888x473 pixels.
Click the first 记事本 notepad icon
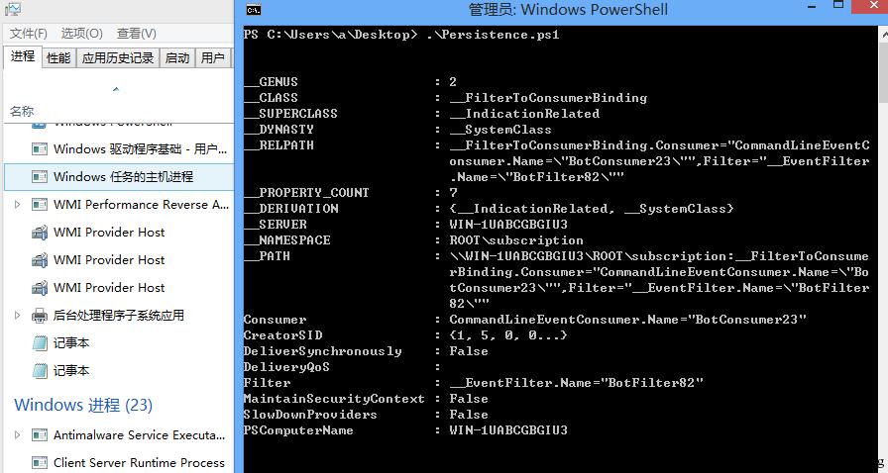tap(39, 342)
